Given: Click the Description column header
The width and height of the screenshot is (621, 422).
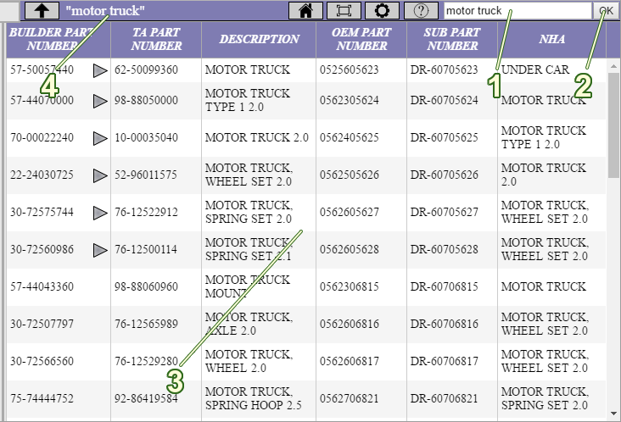Looking at the screenshot, I should [x=259, y=39].
